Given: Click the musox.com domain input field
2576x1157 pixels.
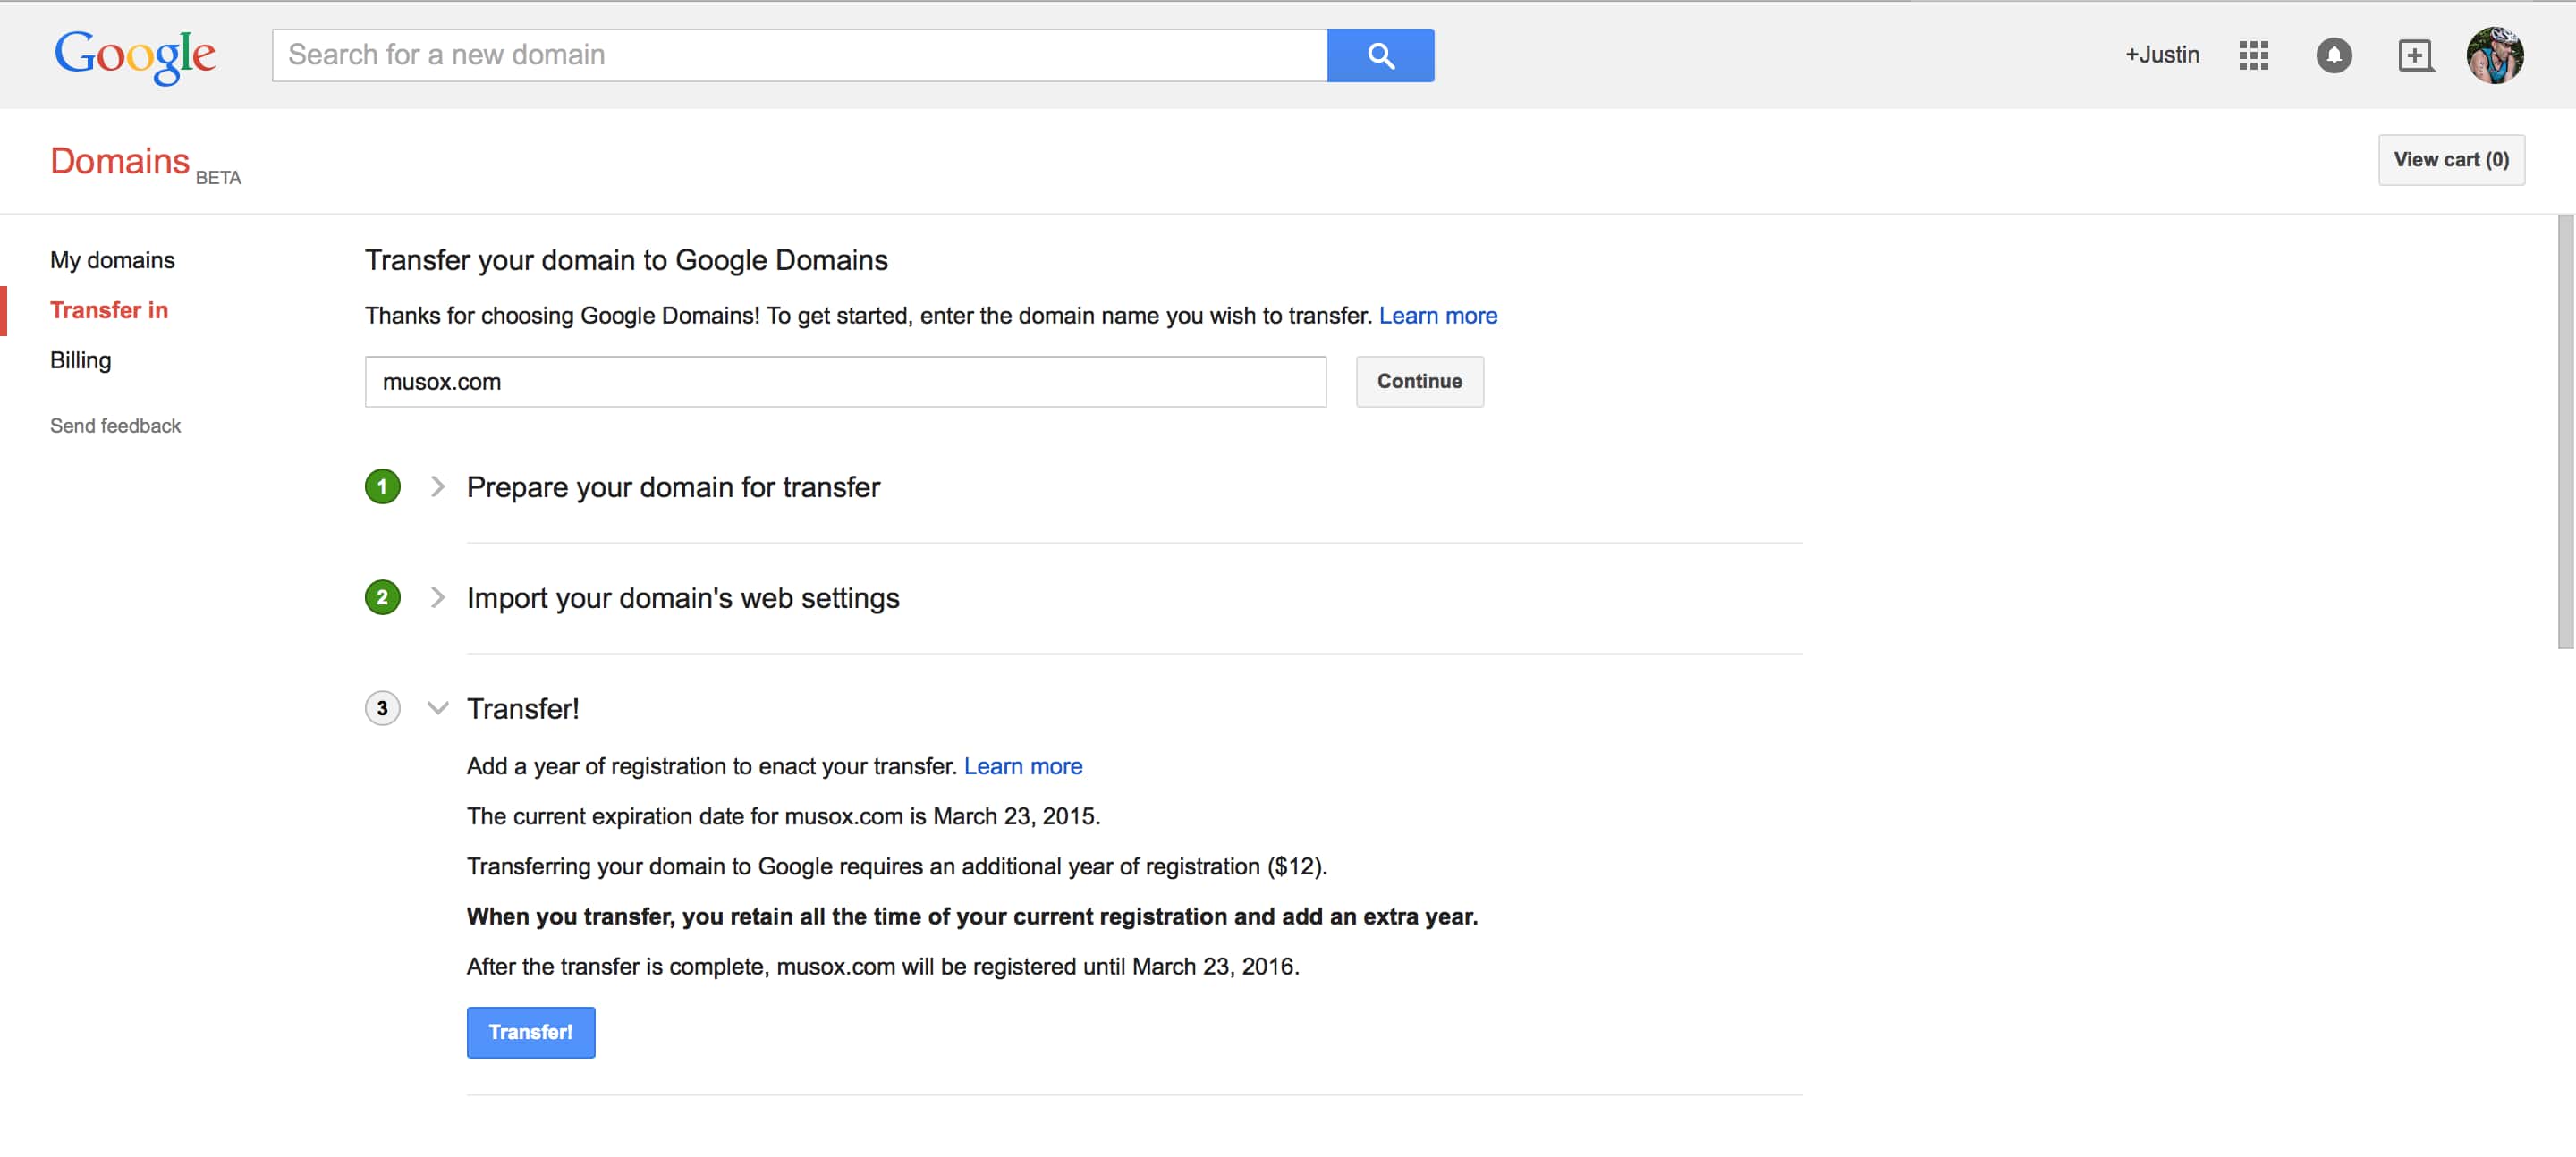Looking at the screenshot, I should pyautogui.click(x=845, y=382).
